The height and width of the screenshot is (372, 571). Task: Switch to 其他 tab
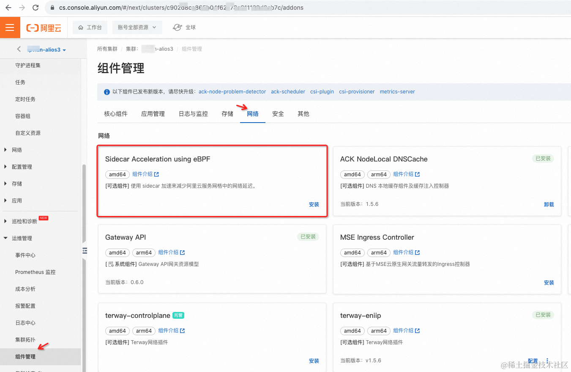(303, 114)
